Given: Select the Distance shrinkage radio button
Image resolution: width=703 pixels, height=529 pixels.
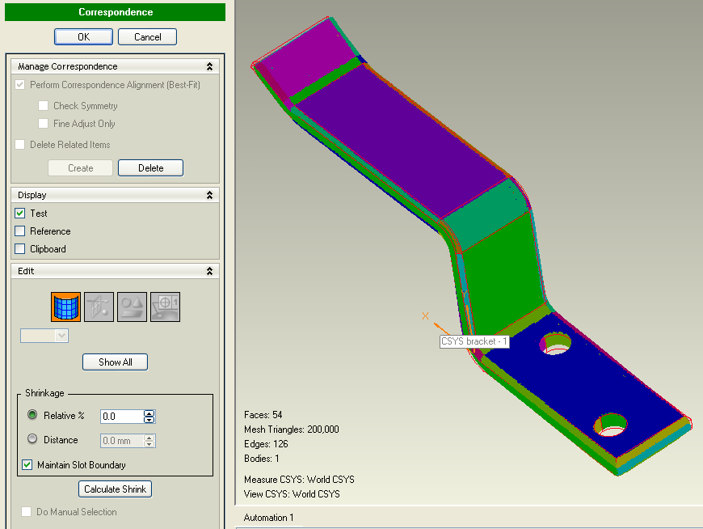Looking at the screenshot, I should tap(31, 439).
